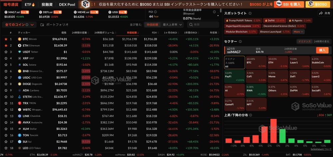Click Buy cart for DEFI.ssi
Image resolution: width=333 pixels, height=157 pixels.
click(57, 12)
